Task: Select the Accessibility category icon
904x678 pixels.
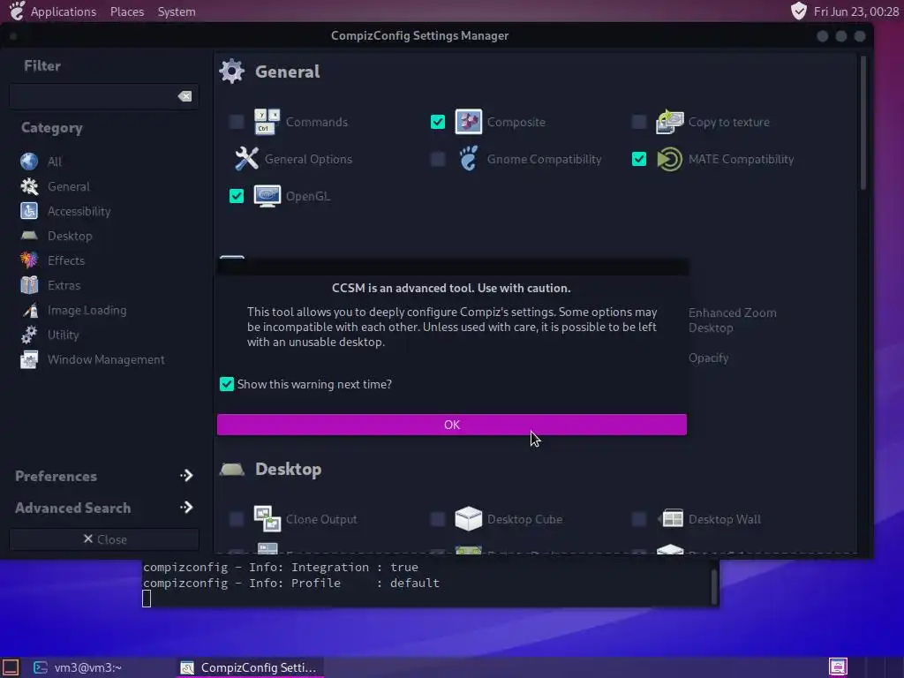Action: click(x=29, y=211)
